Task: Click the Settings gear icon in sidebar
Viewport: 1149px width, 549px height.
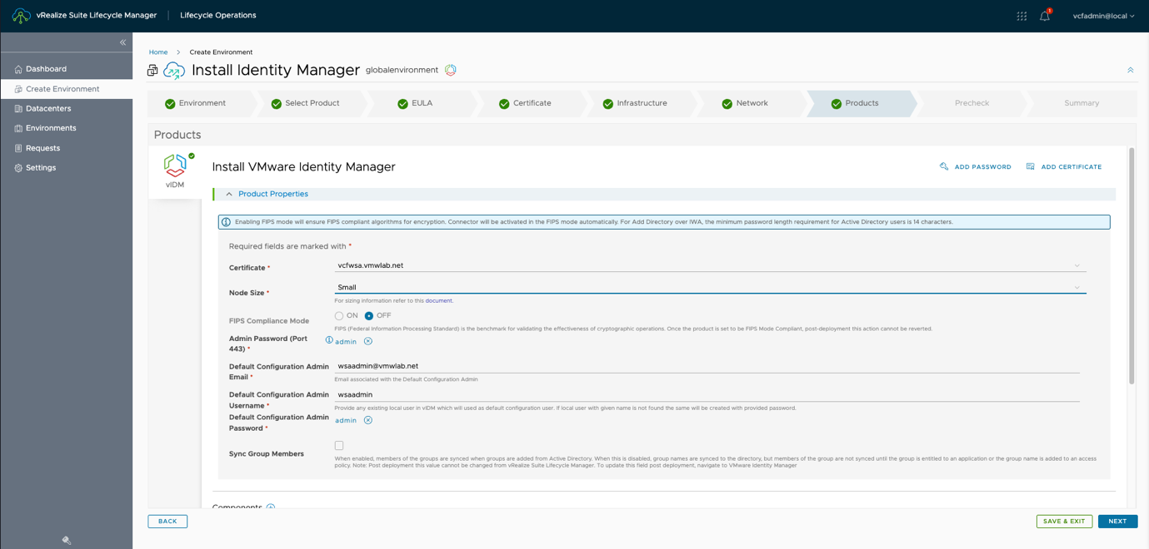Action: pyautogui.click(x=18, y=168)
